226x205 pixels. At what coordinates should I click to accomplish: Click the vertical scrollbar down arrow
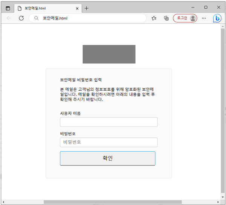pyautogui.click(x=223, y=197)
